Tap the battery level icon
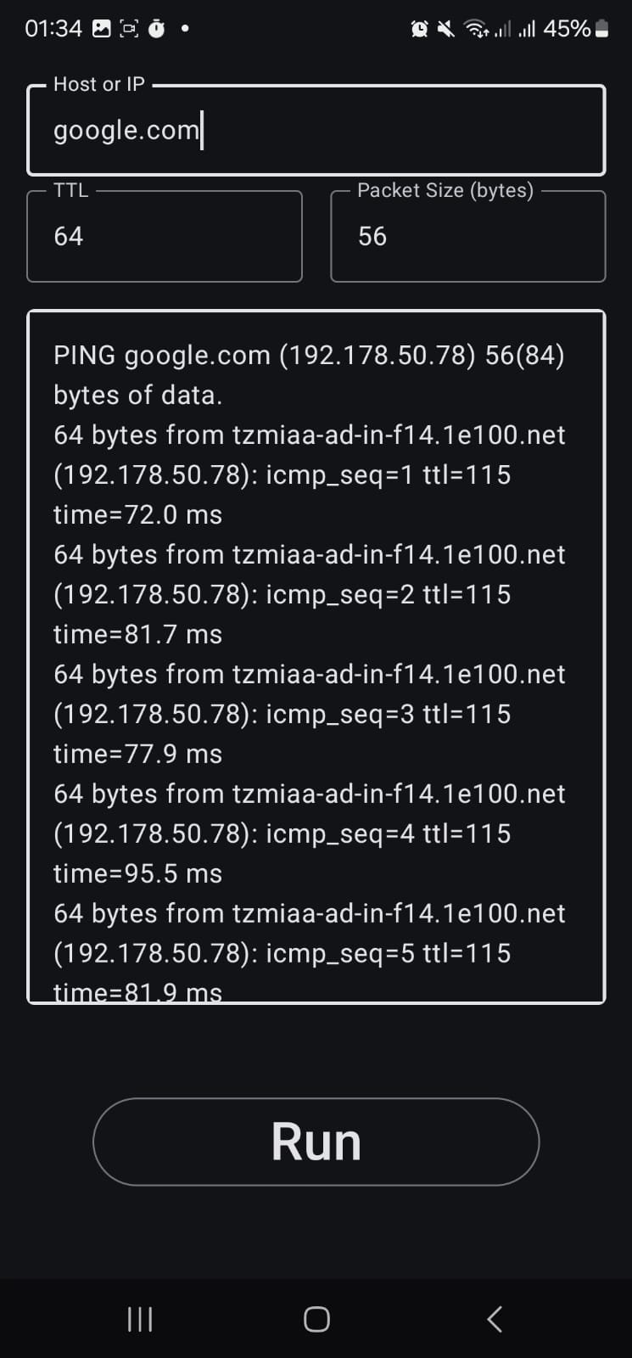The height and width of the screenshot is (1358, 632). [601, 30]
